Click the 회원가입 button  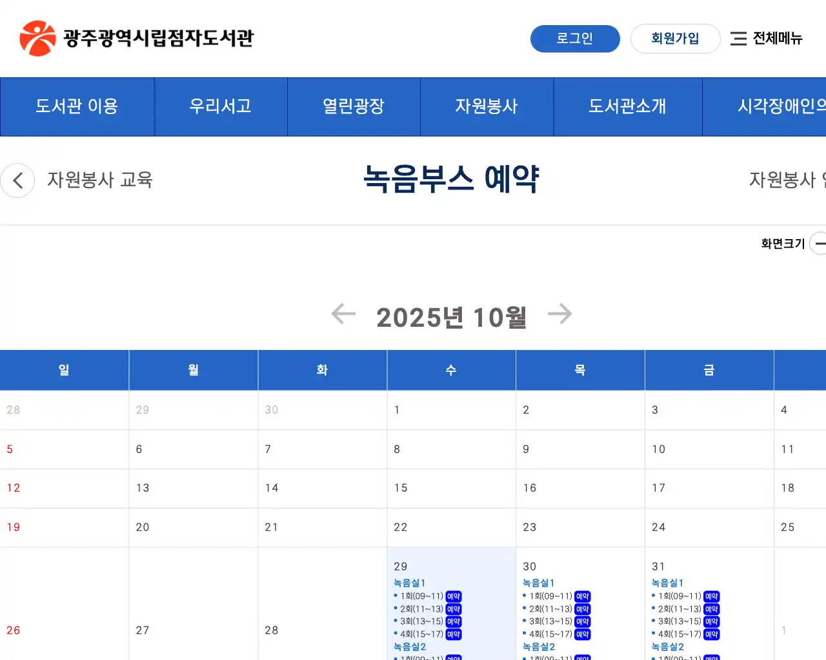click(675, 39)
